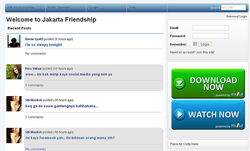This screenshot has height=151, width=250.
Task: Toggle the Remember checkbox
Action: (195, 44)
